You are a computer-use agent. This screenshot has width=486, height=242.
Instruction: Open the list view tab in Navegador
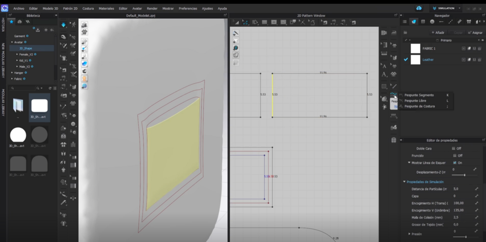tap(404, 22)
